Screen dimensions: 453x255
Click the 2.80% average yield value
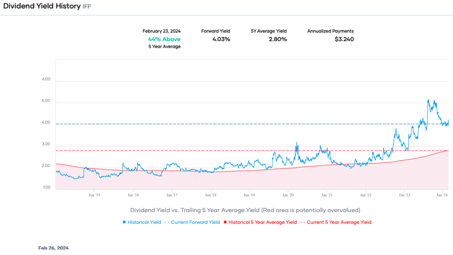point(278,39)
